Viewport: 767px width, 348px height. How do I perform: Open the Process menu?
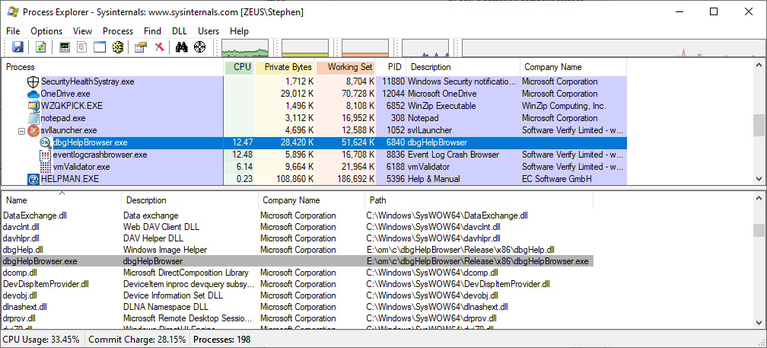pos(118,30)
